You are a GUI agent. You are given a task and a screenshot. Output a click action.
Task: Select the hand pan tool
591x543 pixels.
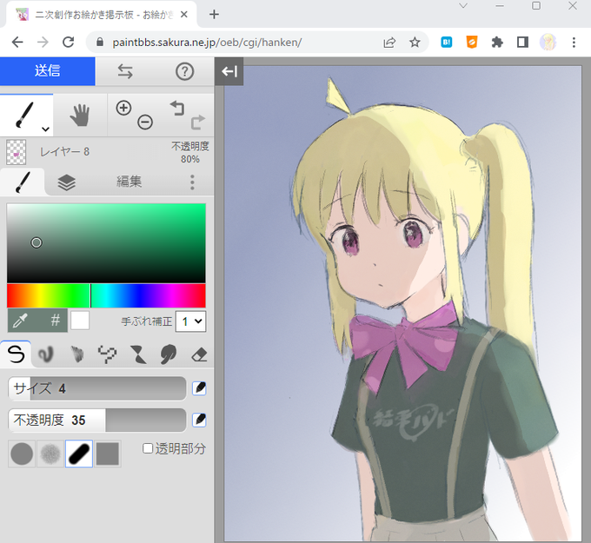point(80,115)
